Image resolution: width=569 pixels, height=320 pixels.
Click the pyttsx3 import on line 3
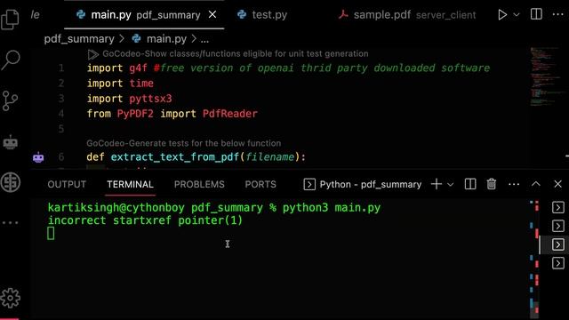[x=150, y=99]
